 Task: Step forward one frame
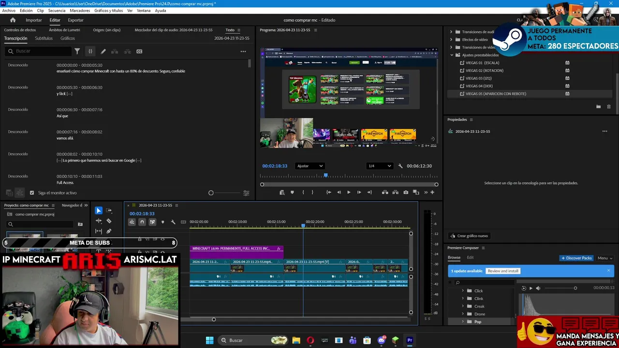pos(359,192)
